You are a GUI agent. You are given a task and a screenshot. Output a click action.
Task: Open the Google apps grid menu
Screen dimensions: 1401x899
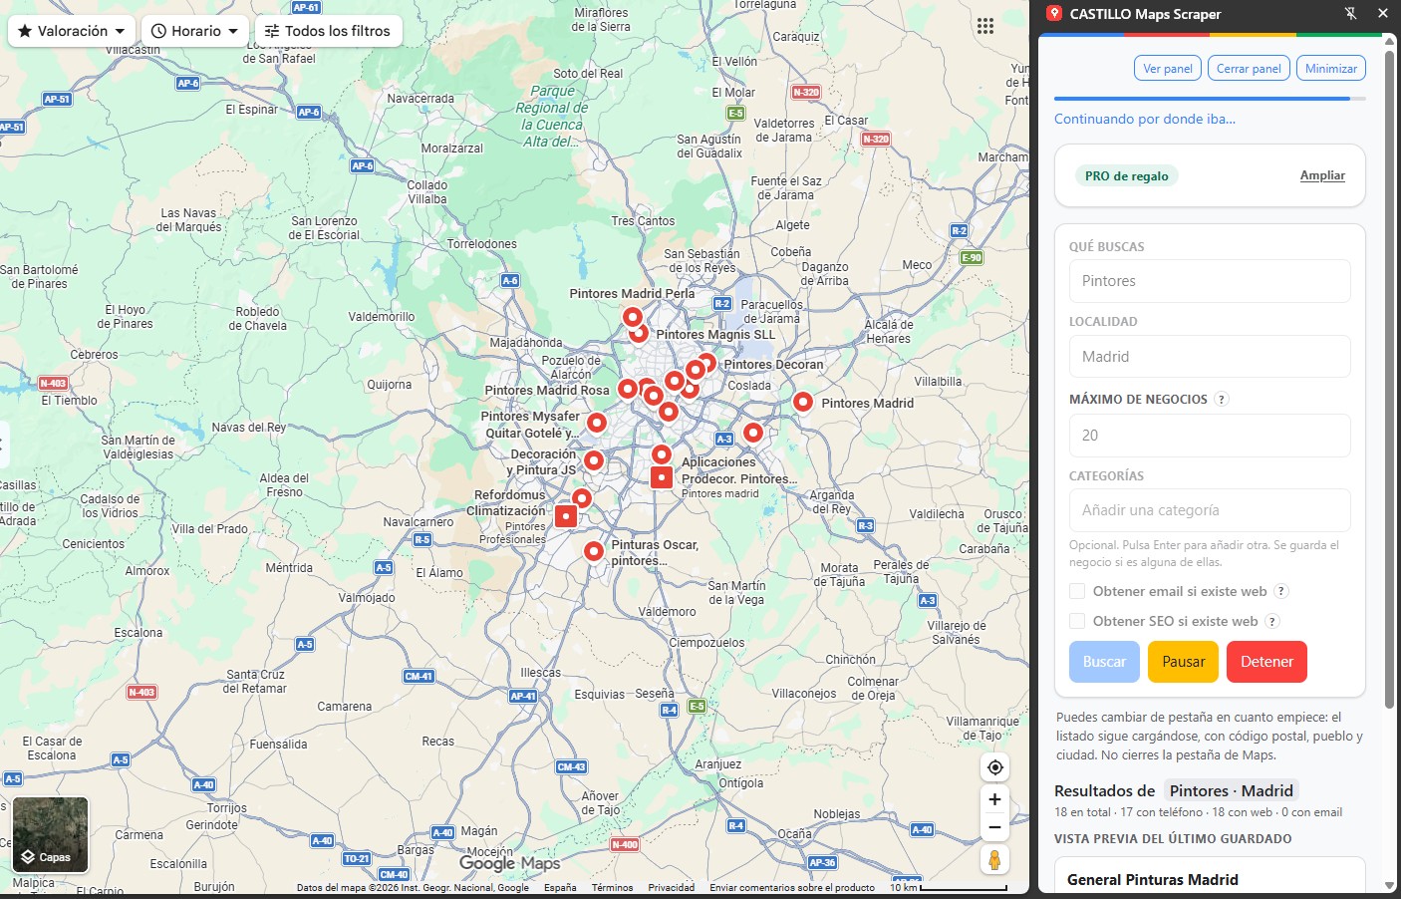985,26
